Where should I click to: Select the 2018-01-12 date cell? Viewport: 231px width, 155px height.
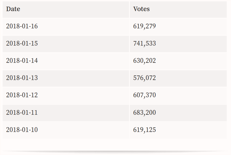pyautogui.click(x=66, y=96)
